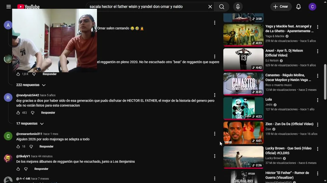Open options menu on @randyruiz5442 comment

point(215,95)
